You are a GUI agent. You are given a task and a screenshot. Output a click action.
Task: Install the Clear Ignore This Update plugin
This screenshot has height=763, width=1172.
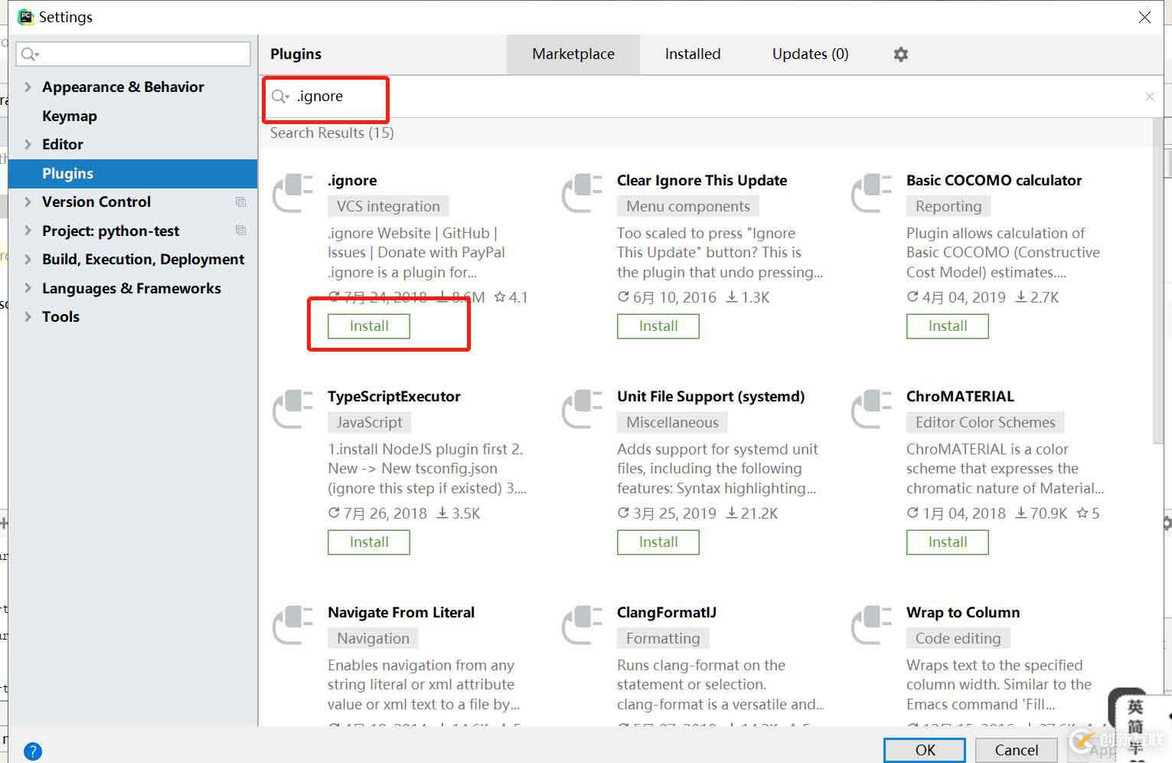coord(658,326)
